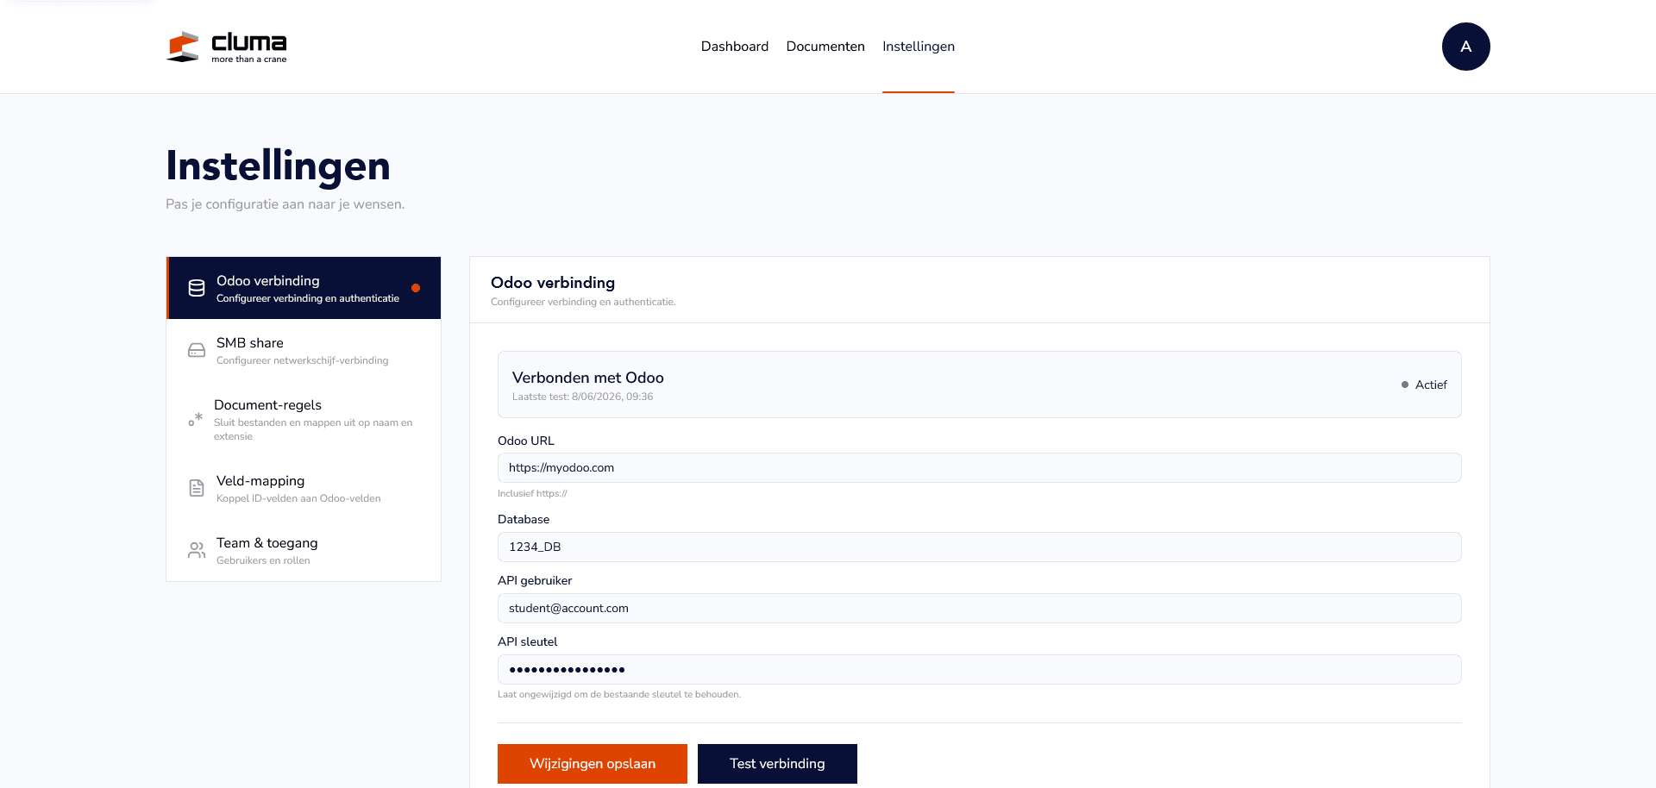The image size is (1656, 788).
Task: Open the SMB share settings section
Action: [304, 350]
